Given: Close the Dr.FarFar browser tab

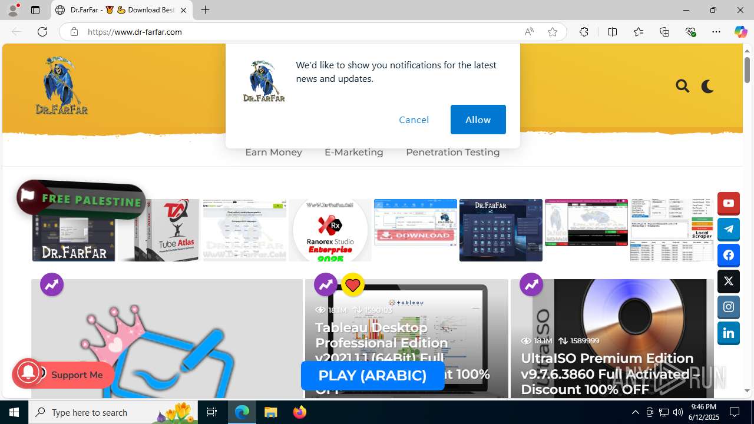Looking at the screenshot, I should [x=183, y=10].
